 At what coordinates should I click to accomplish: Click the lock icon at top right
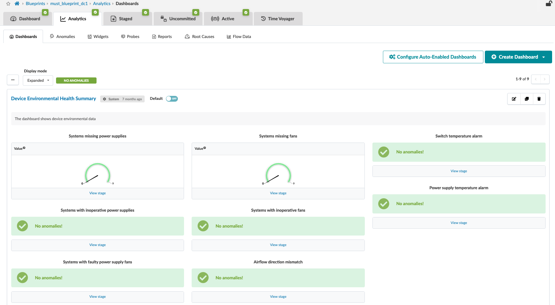point(548,4)
